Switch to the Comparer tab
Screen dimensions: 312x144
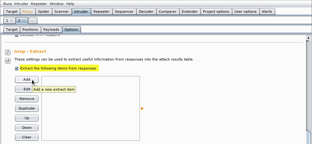pyautogui.click(x=168, y=11)
